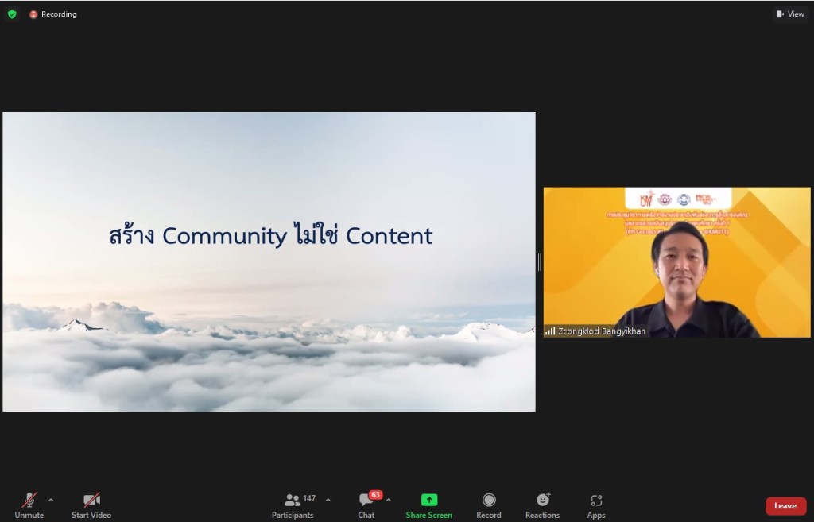Click the red Recording indicator
Viewport: 814px width, 522px height.
(x=53, y=14)
